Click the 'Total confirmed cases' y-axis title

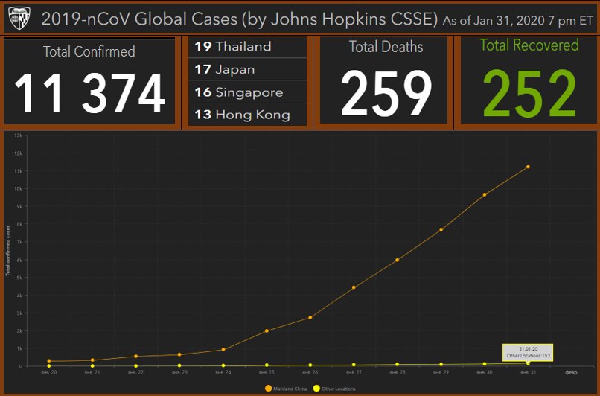point(8,251)
